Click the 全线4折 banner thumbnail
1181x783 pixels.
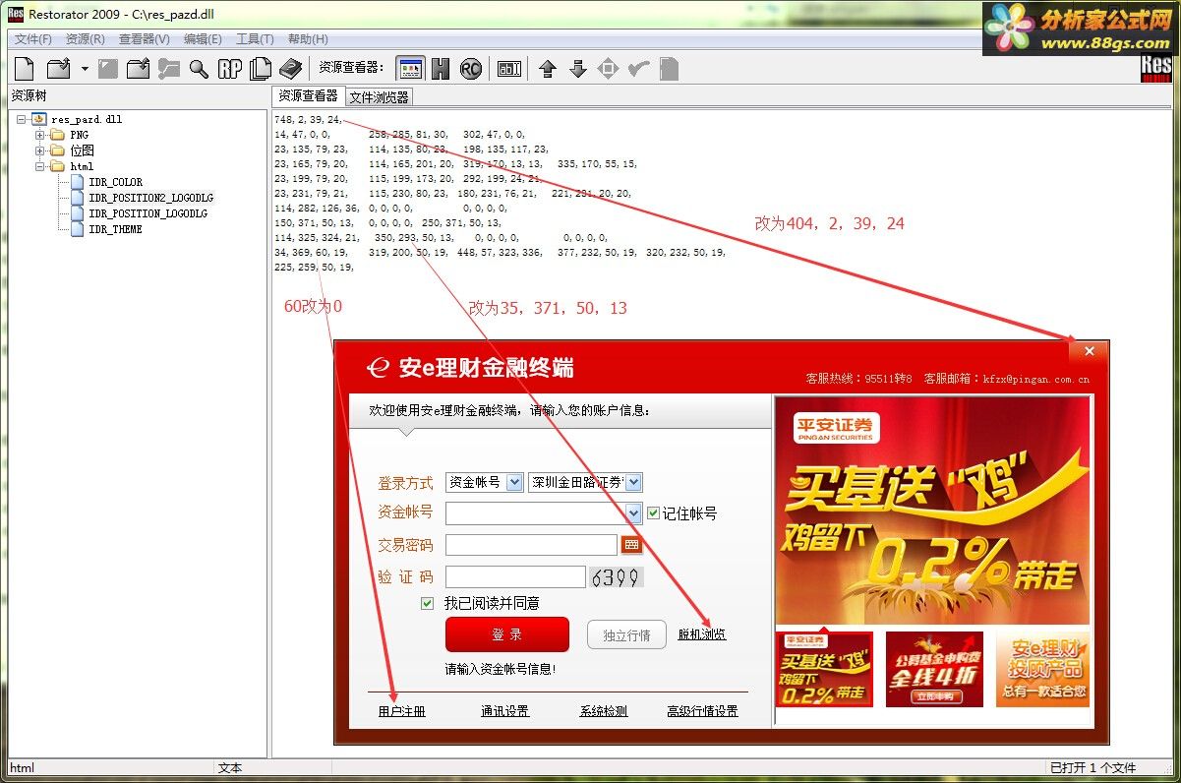click(934, 669)
